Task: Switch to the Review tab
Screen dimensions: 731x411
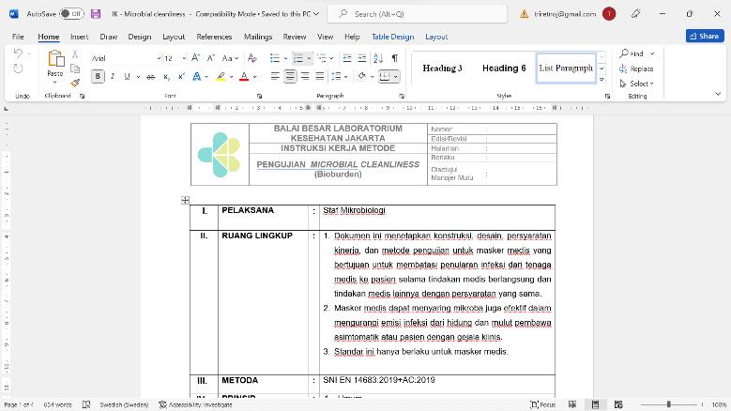Action: click(x=295, y=37)
